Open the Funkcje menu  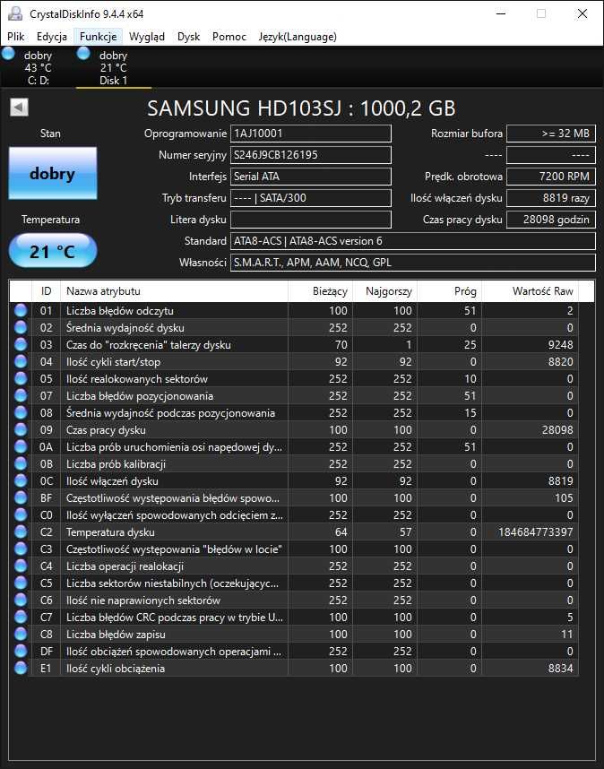(x=98, y=37)
